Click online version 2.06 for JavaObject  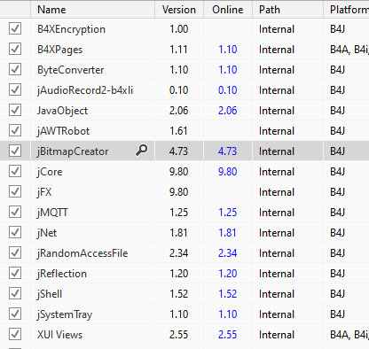[228, 111]
